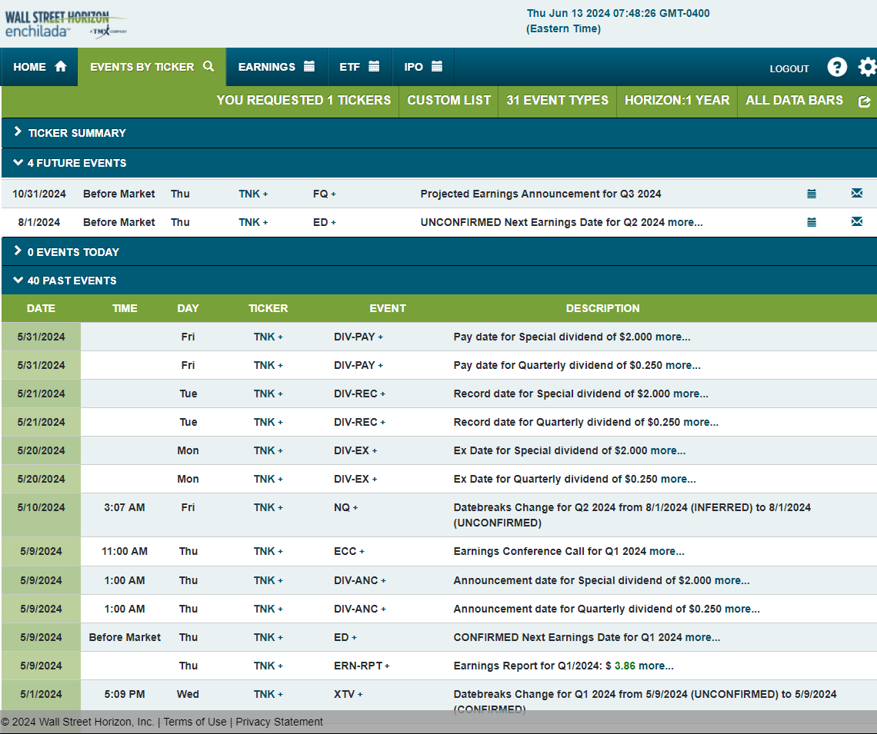Click the envelope icon for the 8/1/2024 event
This screenshot has width=877, height=734.
point(856,221)
